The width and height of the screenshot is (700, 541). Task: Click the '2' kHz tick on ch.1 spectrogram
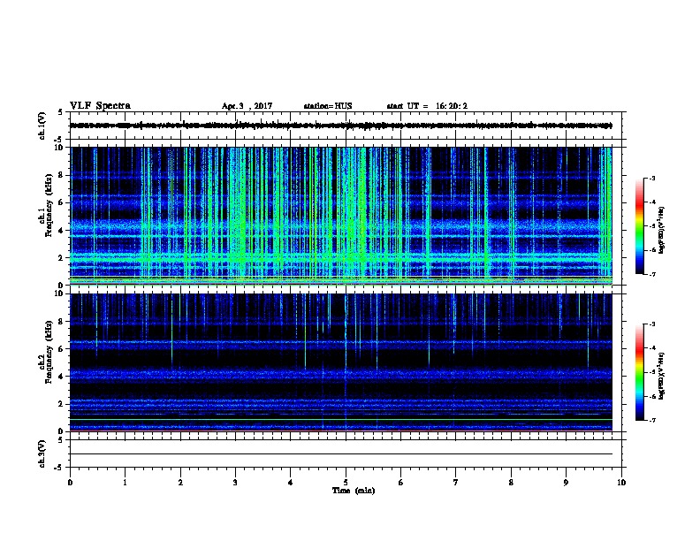(61, 257)
